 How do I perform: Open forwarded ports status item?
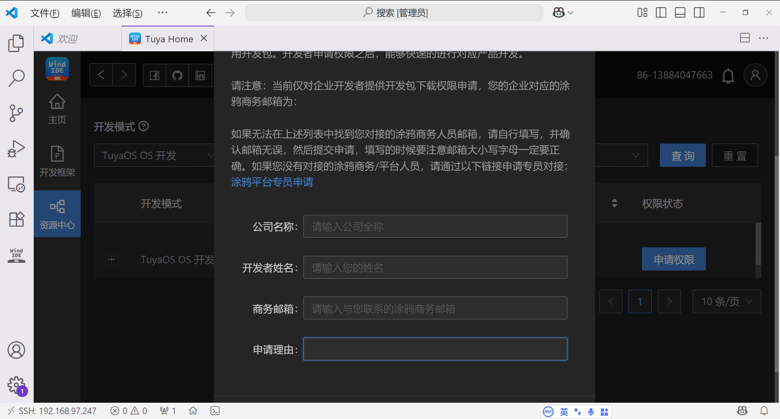point(168,411)
